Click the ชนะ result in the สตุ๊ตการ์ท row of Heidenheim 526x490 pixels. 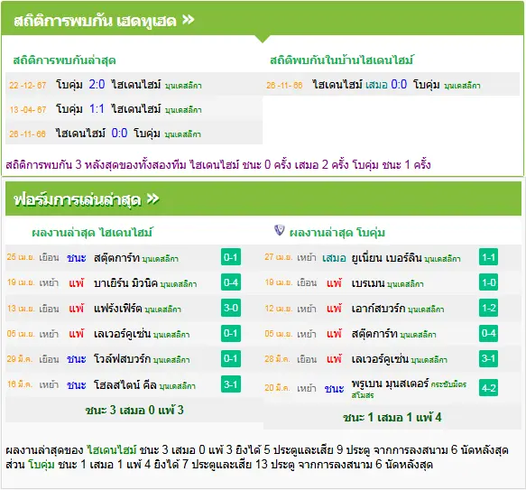click(x=76, y=258)
